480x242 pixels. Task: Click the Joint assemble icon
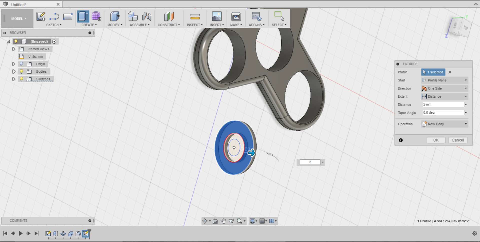coord(147,16)
